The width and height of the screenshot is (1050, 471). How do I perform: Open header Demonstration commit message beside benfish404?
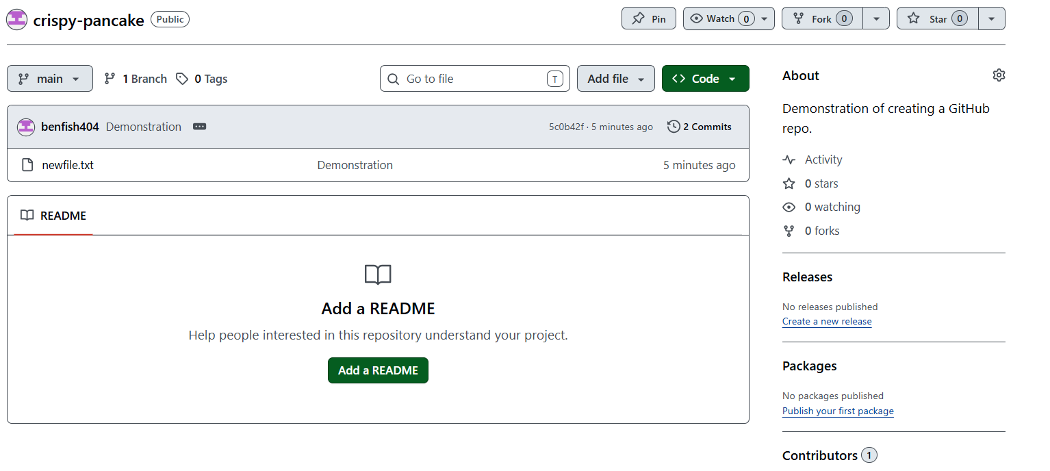144,127
